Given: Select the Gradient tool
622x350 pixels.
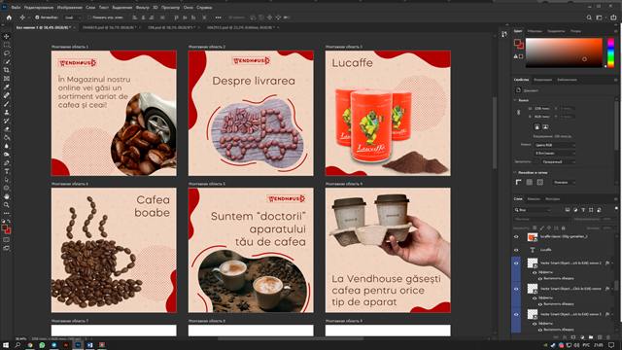Looking at the screenshot, I should pyautogui.click(x=7, y=138).
